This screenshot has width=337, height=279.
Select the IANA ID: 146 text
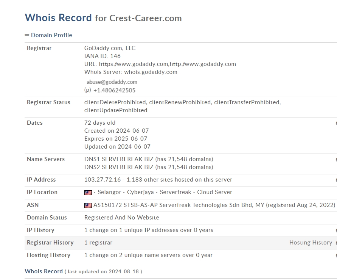click(102, 56)
